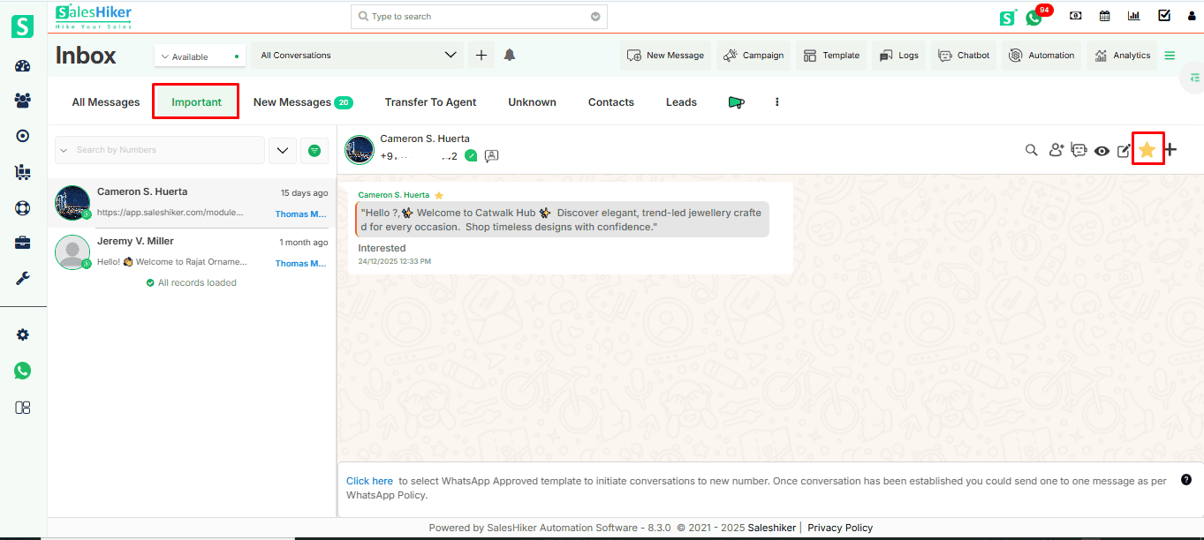1204x540 pixels.
Task: Open the Jeremy V. Miller conversation
Action: [191, 251]
